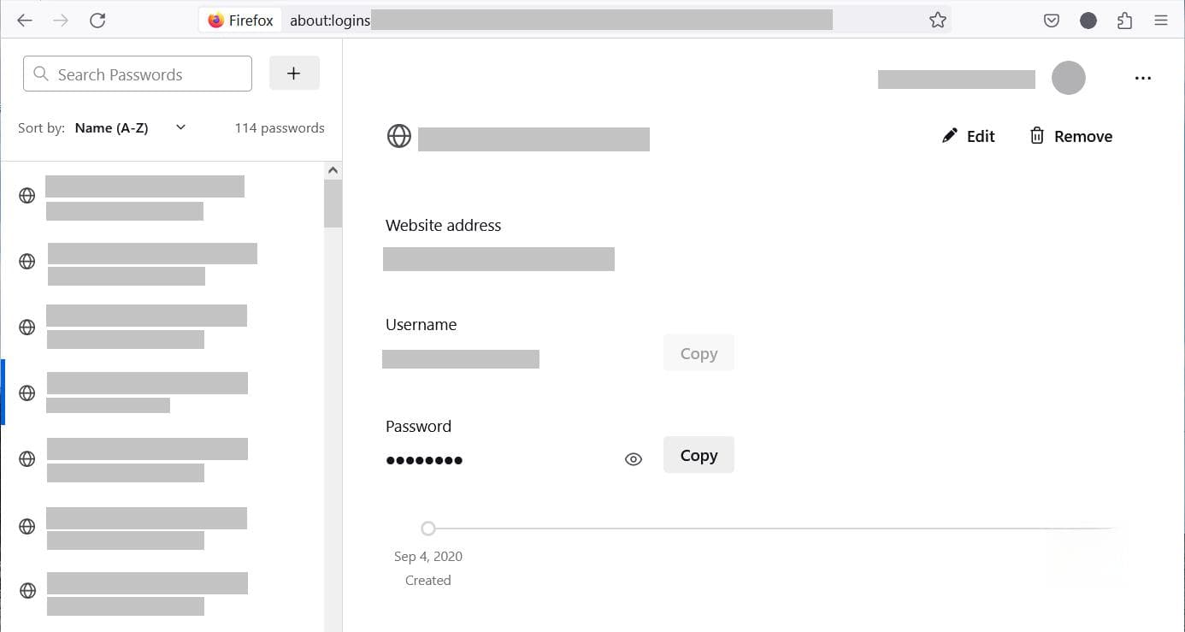Image resolution: width=1185 pixels, height=632 pixels.
Task: Click the login list scrollbar up arrow
Action: tap(333, 170)
